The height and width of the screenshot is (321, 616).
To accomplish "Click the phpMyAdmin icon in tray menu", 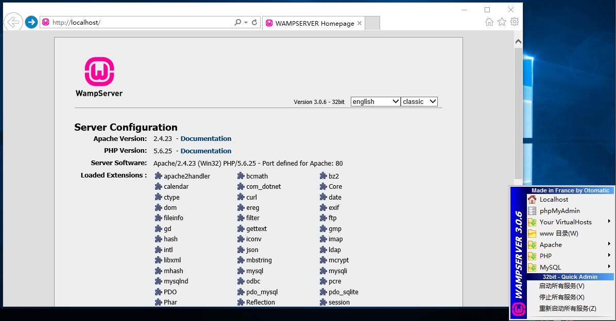I will (532, 211).
